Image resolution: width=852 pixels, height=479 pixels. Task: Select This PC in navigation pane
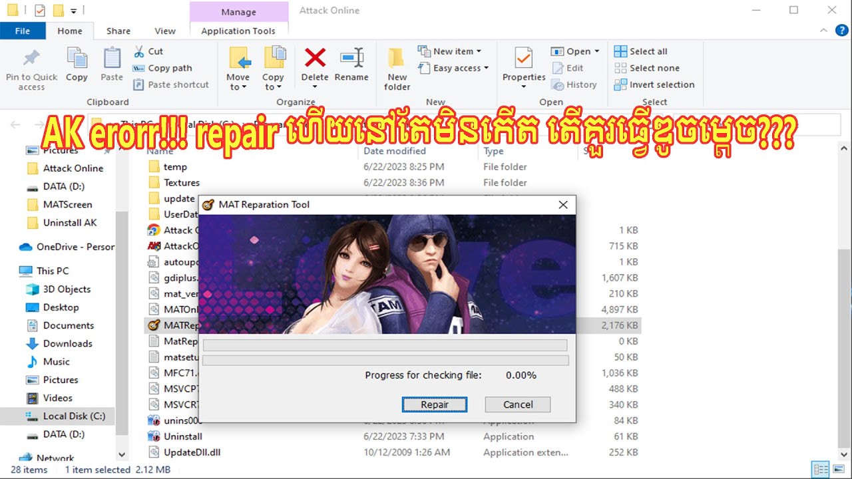click(44, 271)
